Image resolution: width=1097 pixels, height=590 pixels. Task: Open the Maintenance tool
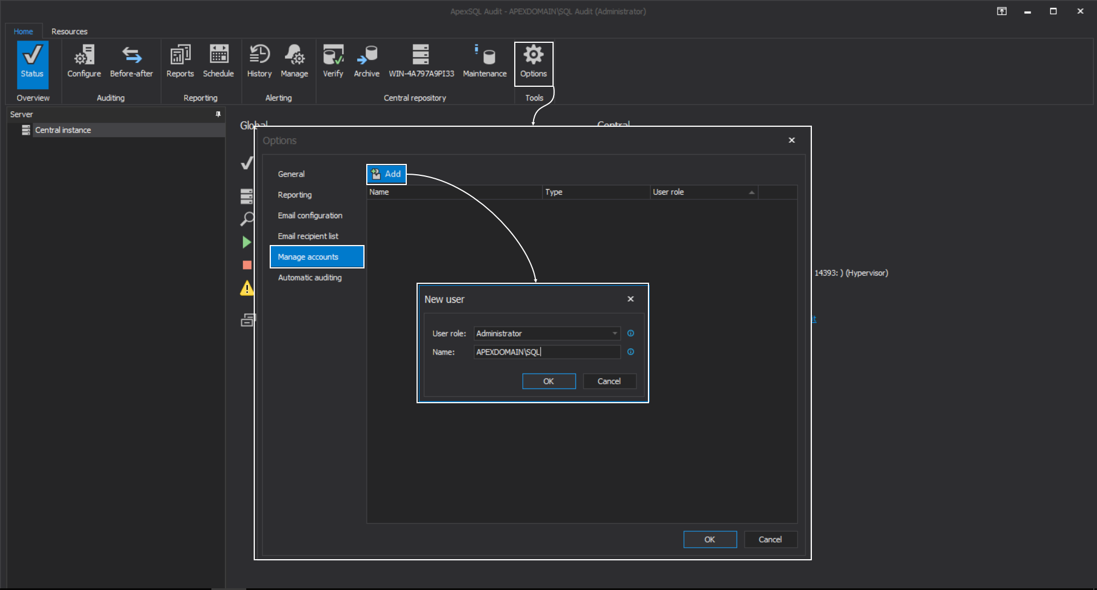click(x=485, y=61)
